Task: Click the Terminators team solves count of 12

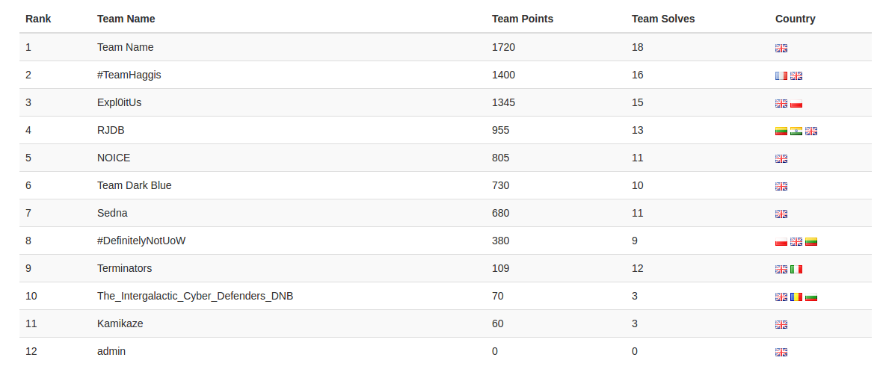Action: (x=638, y=268)
